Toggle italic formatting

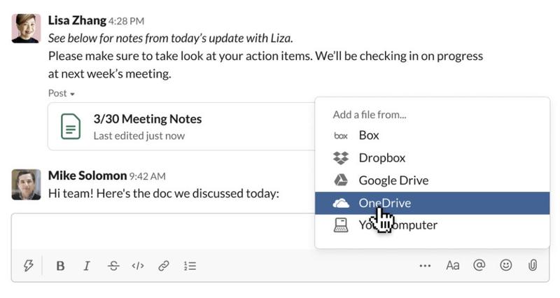pos(86,266)
